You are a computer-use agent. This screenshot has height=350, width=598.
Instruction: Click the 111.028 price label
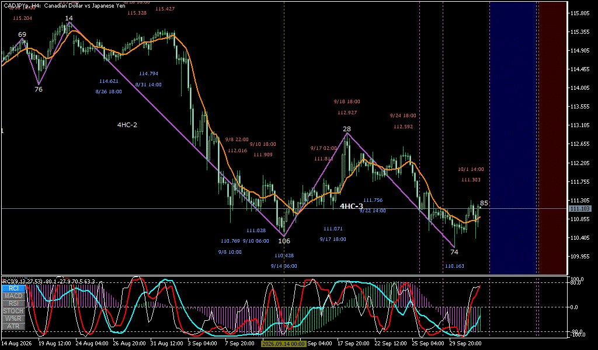pyautogui.click(x=256, y=230)
